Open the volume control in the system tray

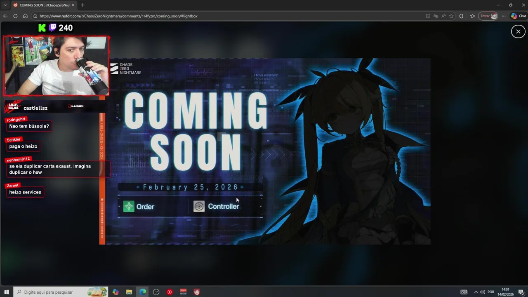483,292
